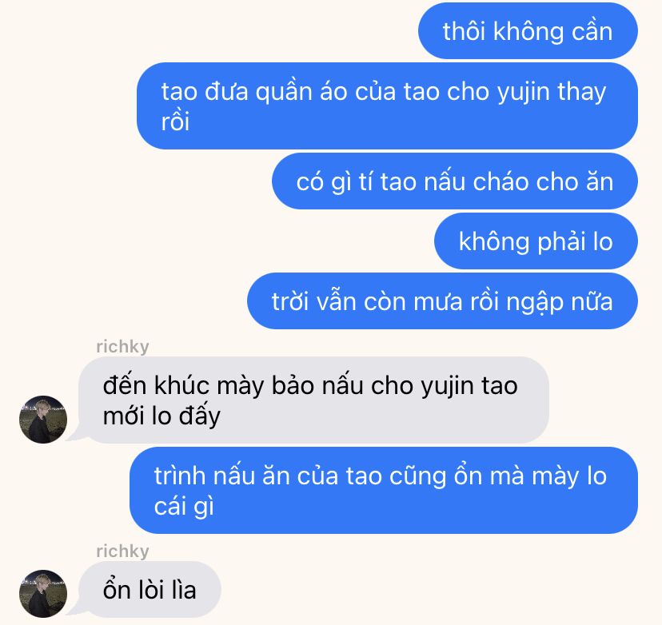Tap the 'ổn lòi lìa' gray bubble

click(x=150, y=590)
